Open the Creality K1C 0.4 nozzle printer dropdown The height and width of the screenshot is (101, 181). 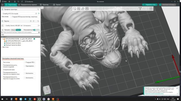(x=18, y=14)
